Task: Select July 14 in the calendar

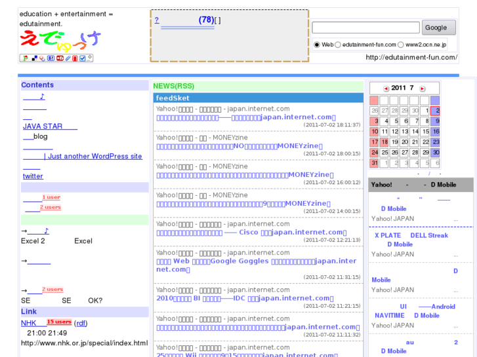Action: (415, 132)
